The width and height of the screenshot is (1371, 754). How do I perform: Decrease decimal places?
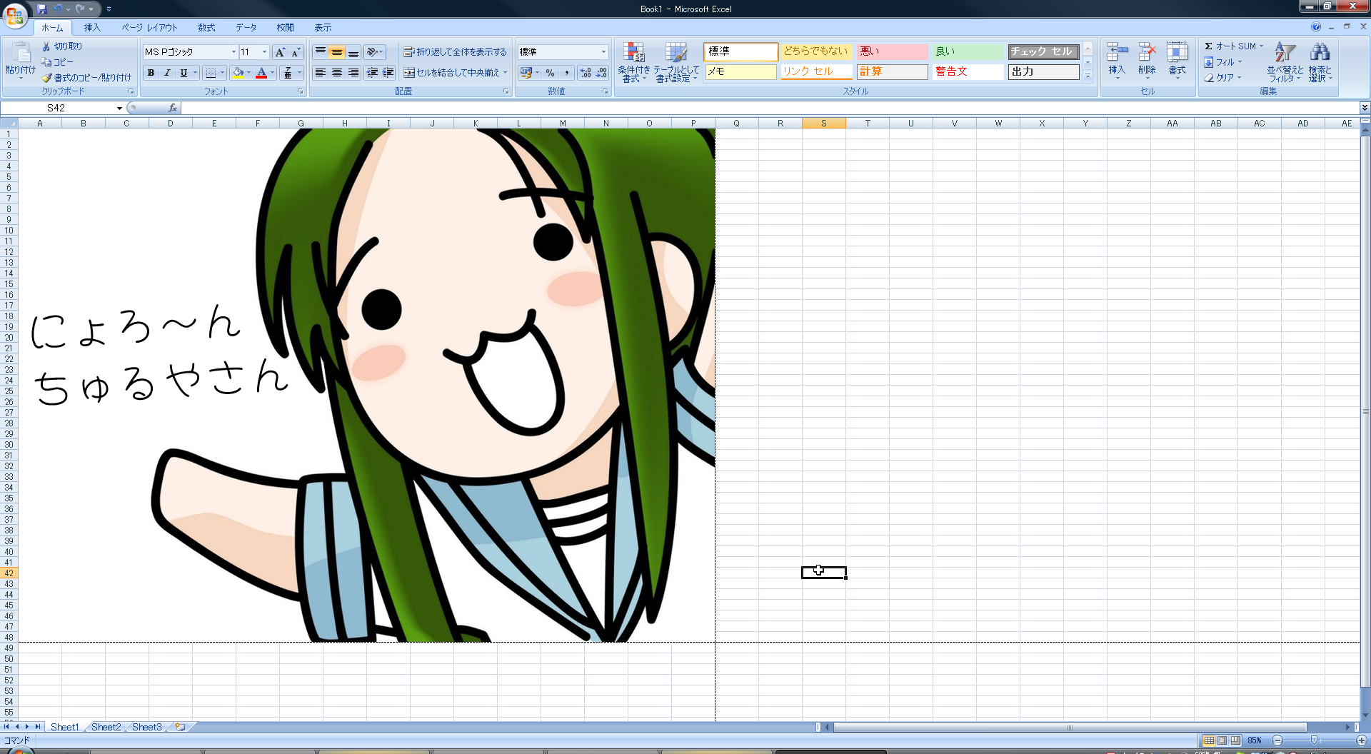tap(601, 73)
